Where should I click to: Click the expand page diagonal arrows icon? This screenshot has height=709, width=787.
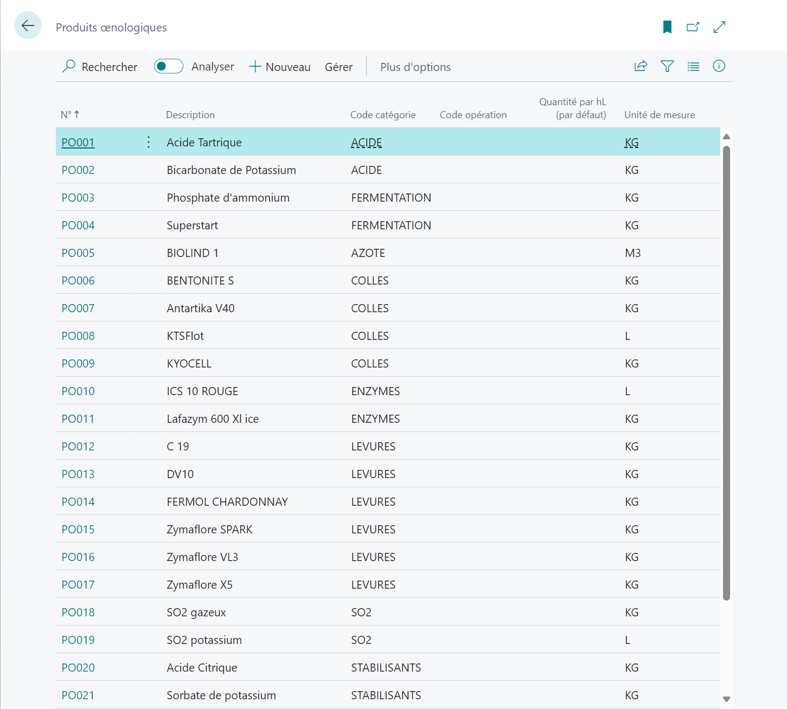coord(719,27)
